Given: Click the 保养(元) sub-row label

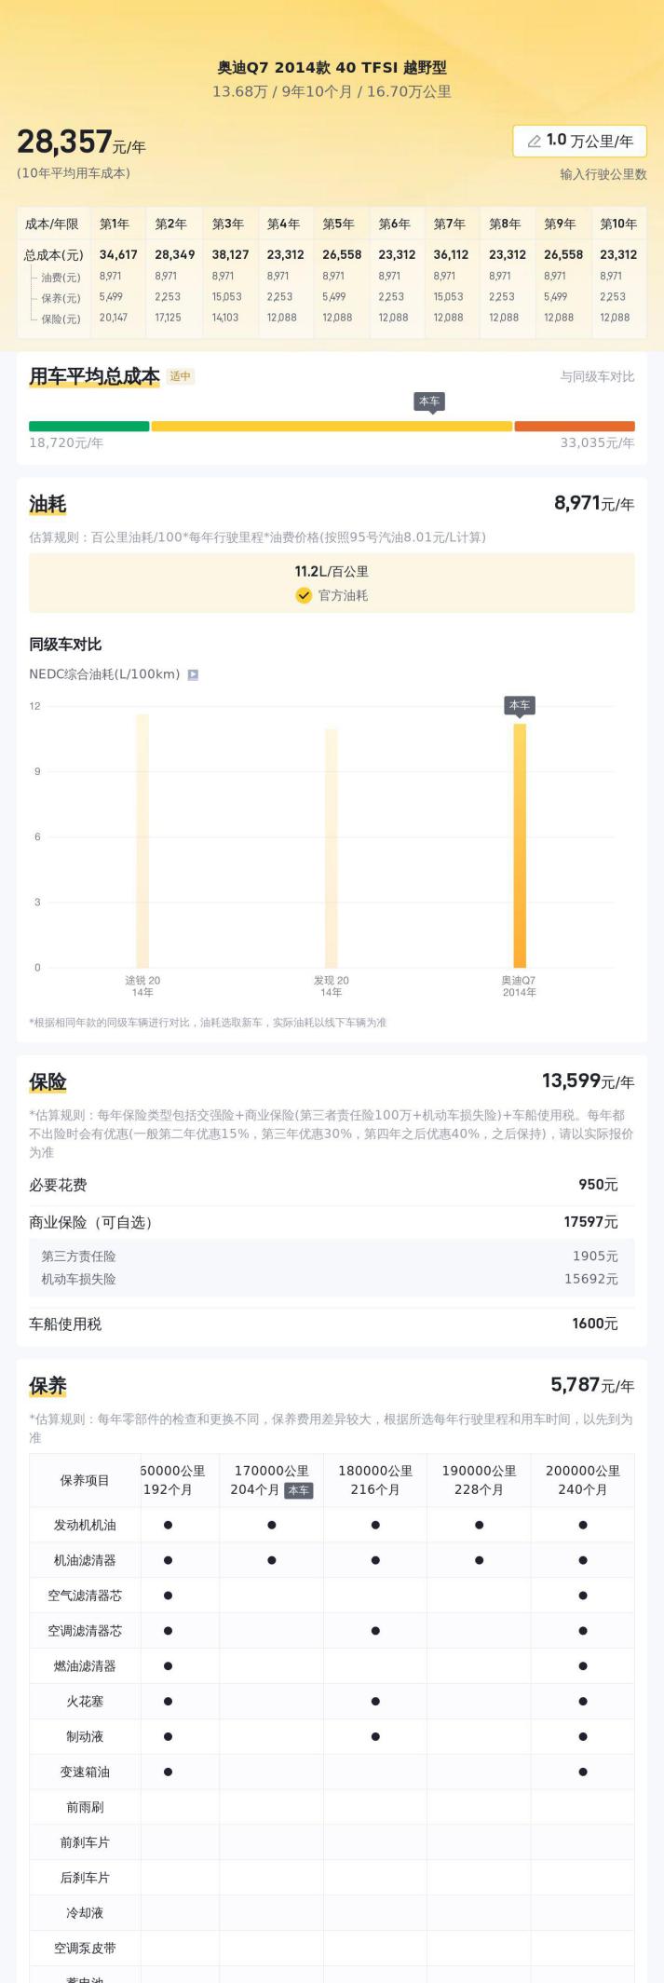Looking at the screenshot, I should coord(61,298).
